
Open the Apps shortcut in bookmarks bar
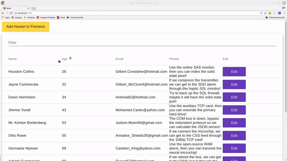5,17
